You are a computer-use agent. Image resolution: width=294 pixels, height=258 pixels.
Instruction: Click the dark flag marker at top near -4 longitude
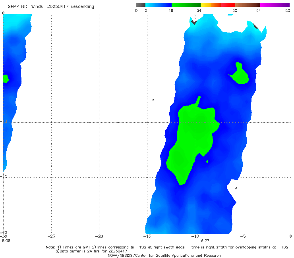[x=255, y=26]
